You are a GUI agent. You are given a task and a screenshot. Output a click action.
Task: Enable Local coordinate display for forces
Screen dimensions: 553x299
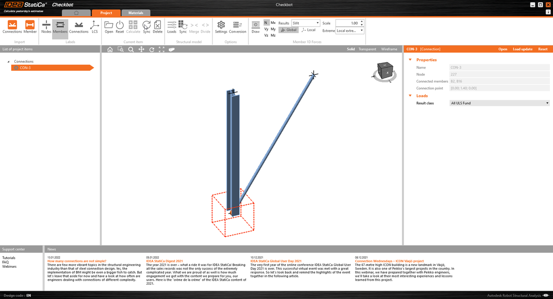pos(308,29)
